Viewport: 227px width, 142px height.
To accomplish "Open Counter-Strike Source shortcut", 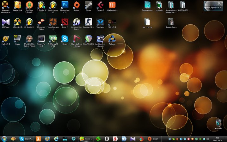I will pyautogui.click(x=77, y=24).
